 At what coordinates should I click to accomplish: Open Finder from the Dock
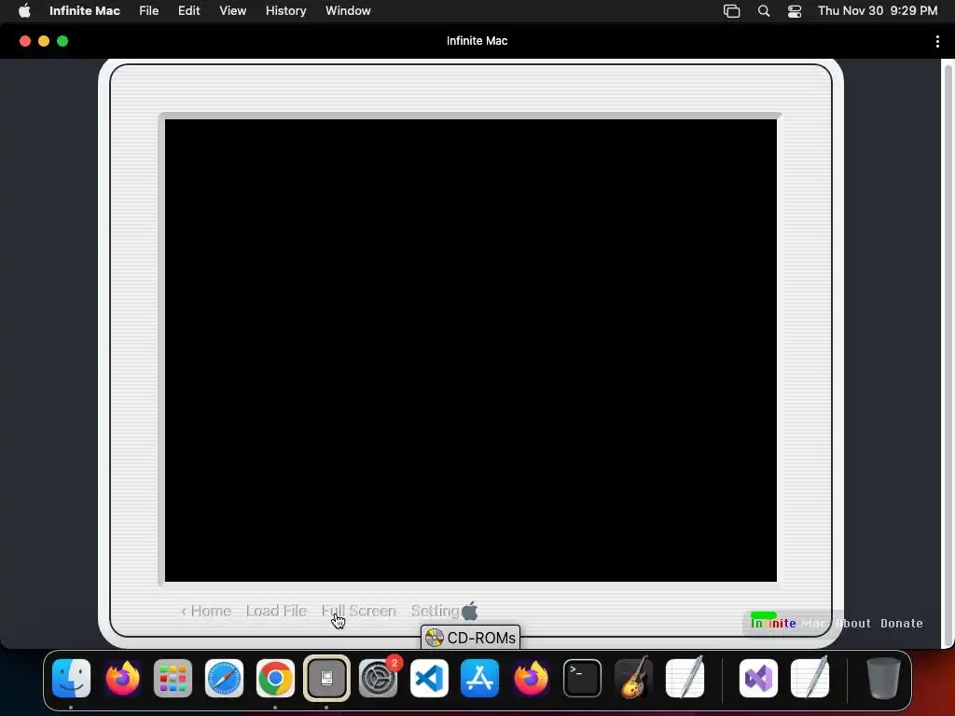click(x=71, y=678)
